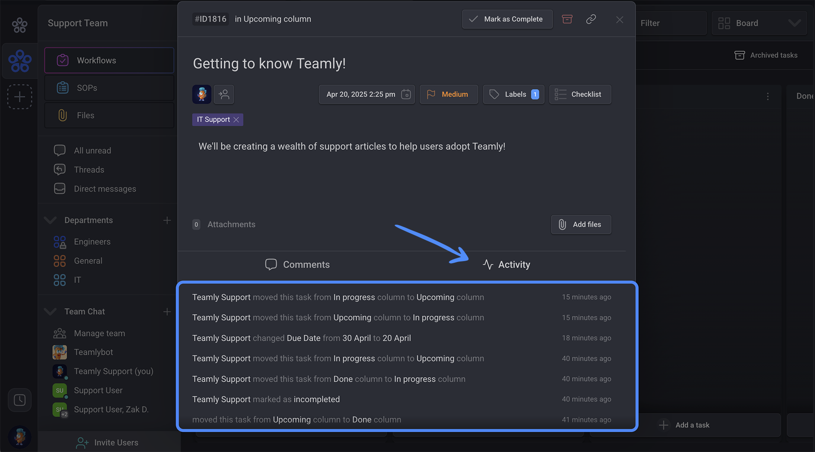Add new Team Chat with plus icon
This screenshot has width=815, height=452.
pyautogui.click(x=167, y=311)
